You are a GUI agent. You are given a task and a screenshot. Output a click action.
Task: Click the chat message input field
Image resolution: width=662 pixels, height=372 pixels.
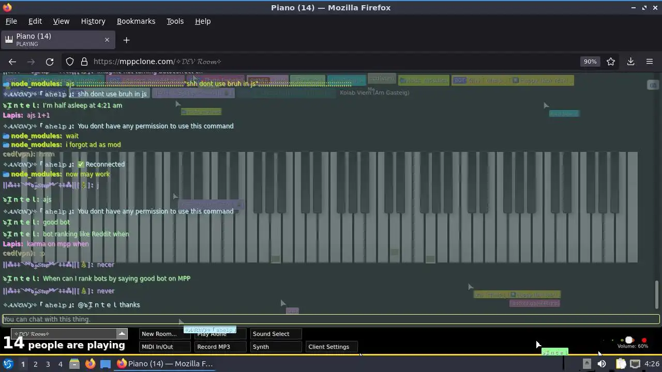tap(331, 319)
